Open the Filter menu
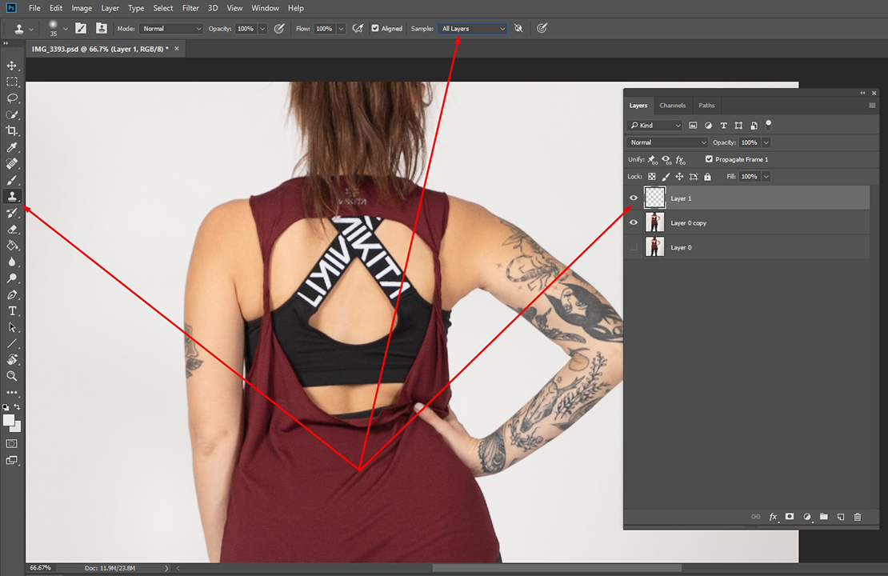Viewport: 888px width, 576px height. (x=190, y=8)
